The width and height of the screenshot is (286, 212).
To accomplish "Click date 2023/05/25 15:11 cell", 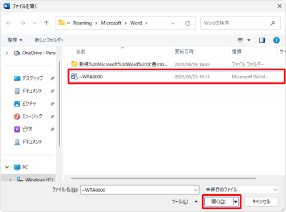I will (192, 77).
